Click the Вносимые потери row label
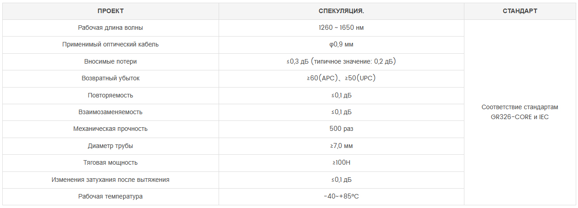578x208 pixels. (x=110, y=61)
